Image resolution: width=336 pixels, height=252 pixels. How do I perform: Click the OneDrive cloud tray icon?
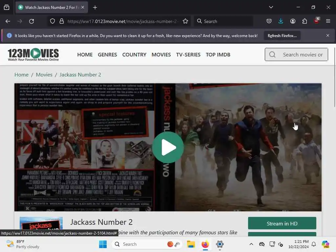tap(262, 244)
